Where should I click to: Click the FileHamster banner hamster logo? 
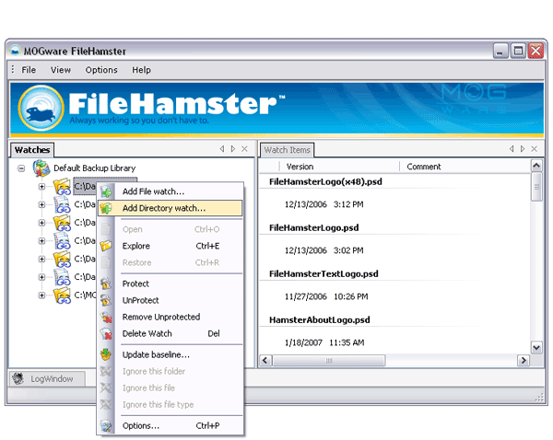pos(41,108)
